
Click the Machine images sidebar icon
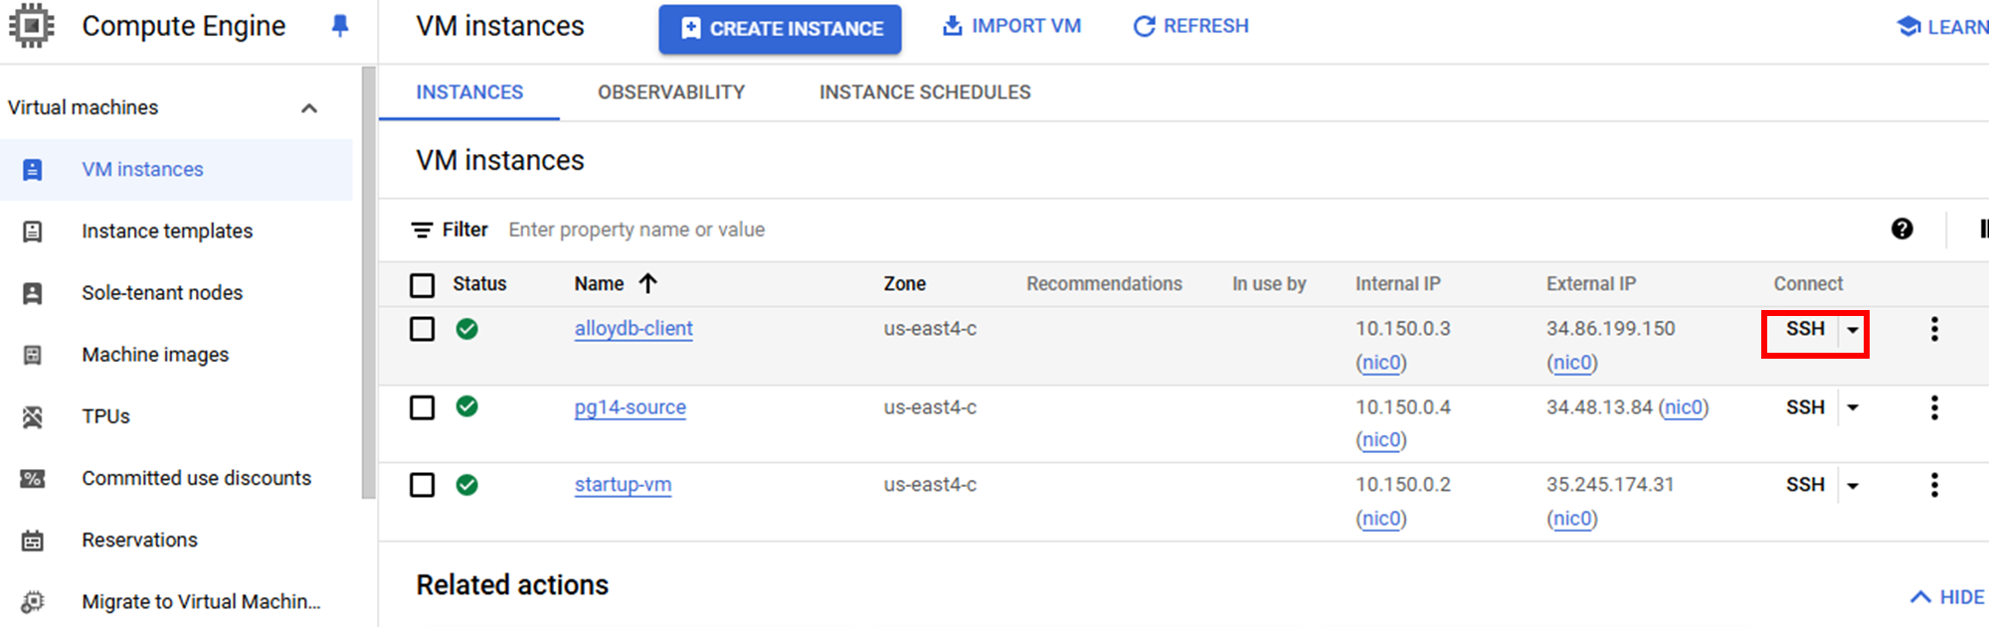33,355
